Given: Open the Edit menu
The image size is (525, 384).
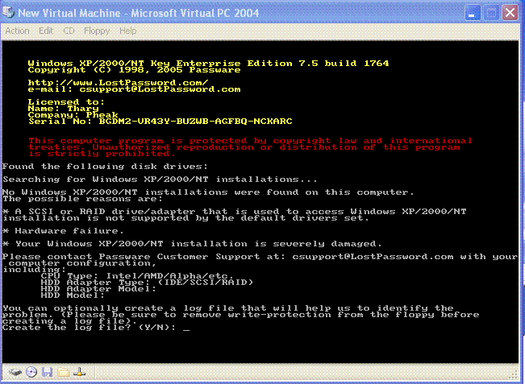Looking at the screenshot, I should [x=46, y=31].
